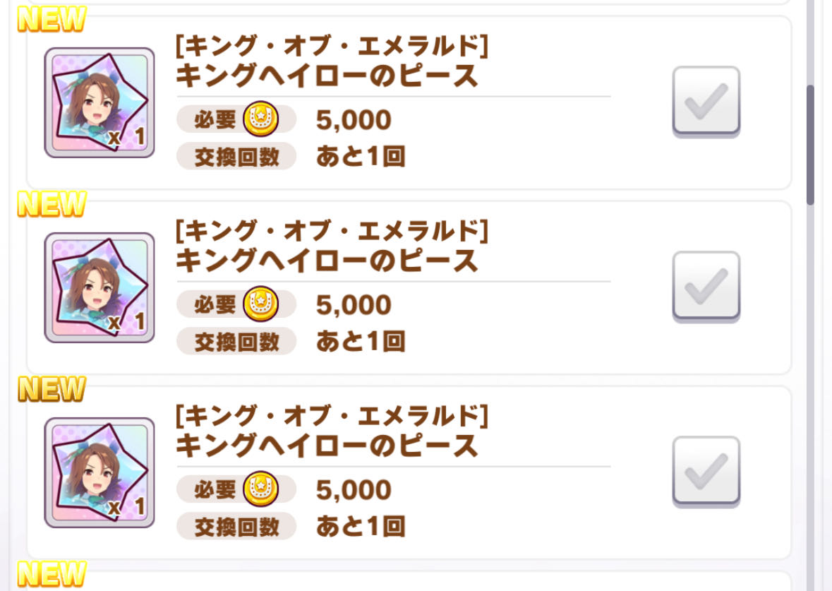This screenshot has height=591, width=832.
Task: Click the third King Halo piece star icon
Action: pyautogui.click(x=99, y=472)
